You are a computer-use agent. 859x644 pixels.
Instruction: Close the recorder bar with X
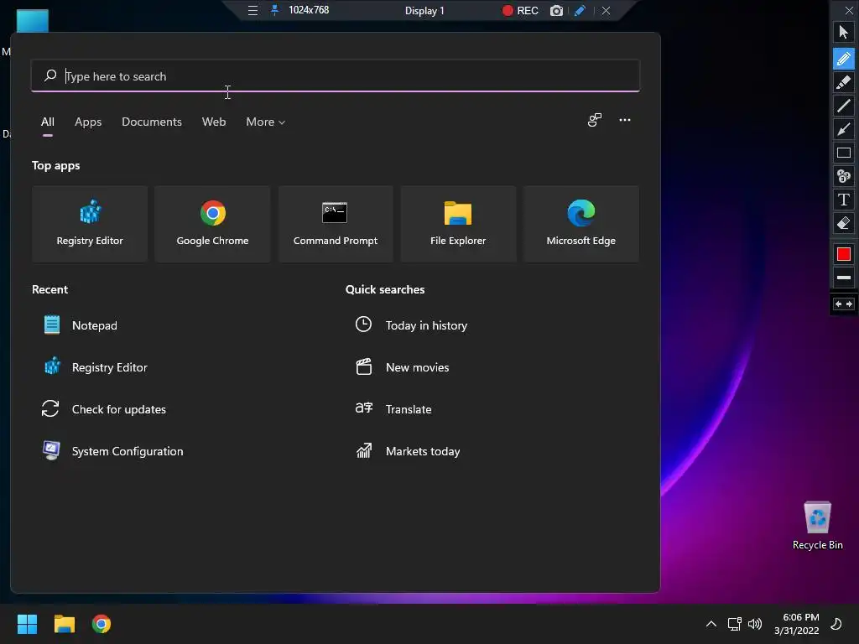click(606, 10)
